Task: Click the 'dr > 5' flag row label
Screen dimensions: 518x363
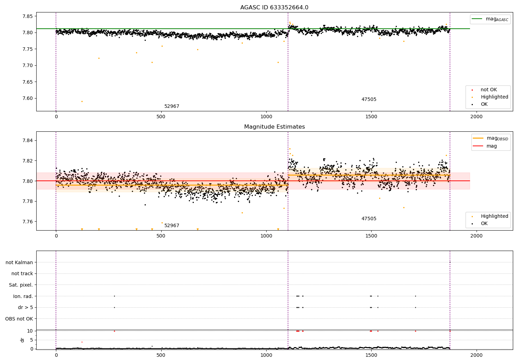Action: click(26, 307)
